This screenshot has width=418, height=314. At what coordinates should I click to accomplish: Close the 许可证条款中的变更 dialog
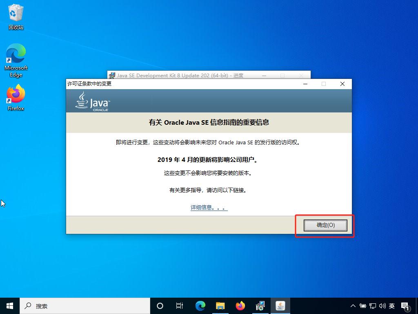click(342, 84)
